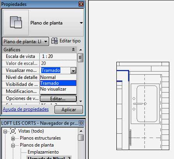Collapse the Planos de planta node
The image size is (174, 159).
(13, 145)
